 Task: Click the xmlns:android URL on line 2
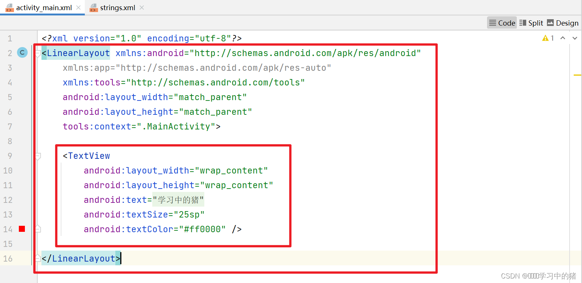tap(305, 53)
